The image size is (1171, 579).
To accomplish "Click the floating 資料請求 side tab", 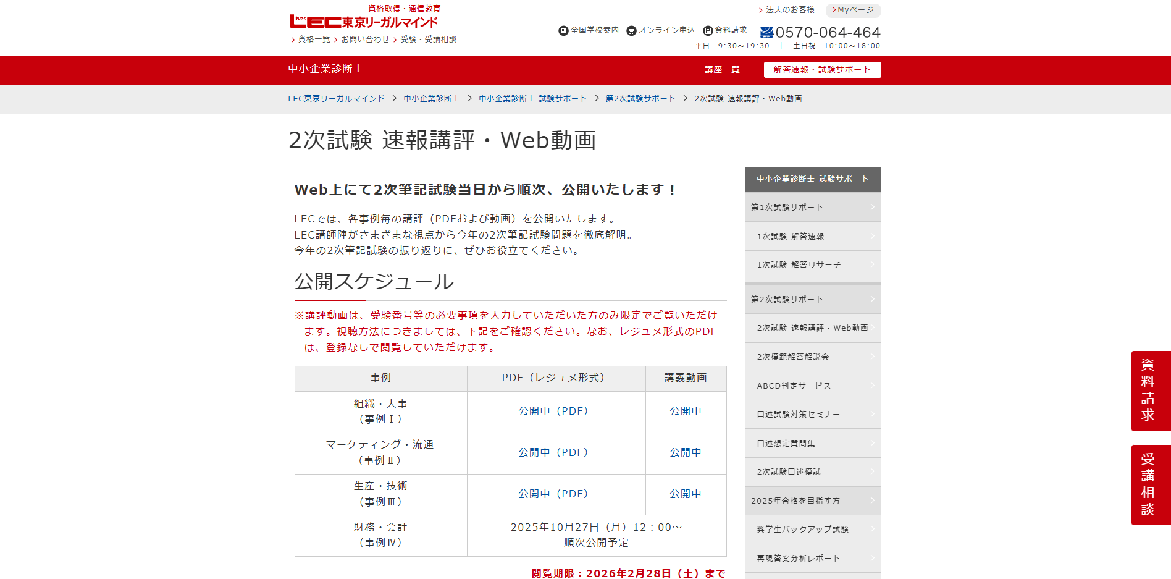I will (1150, 391).
